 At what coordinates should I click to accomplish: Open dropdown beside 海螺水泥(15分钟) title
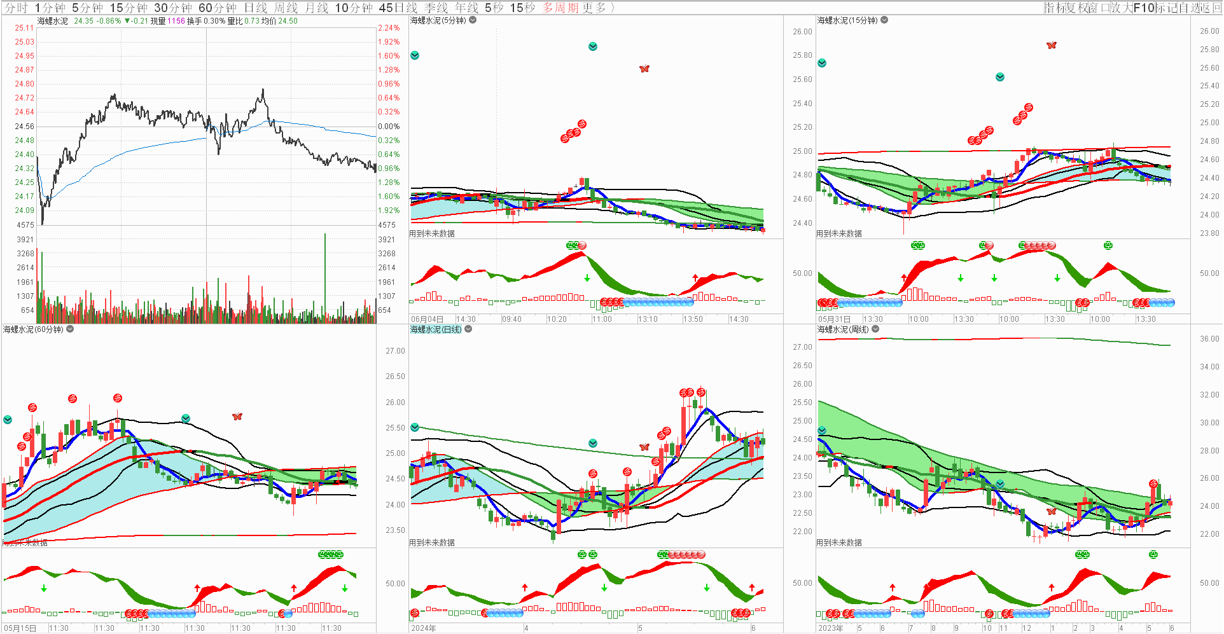(884, 20)
